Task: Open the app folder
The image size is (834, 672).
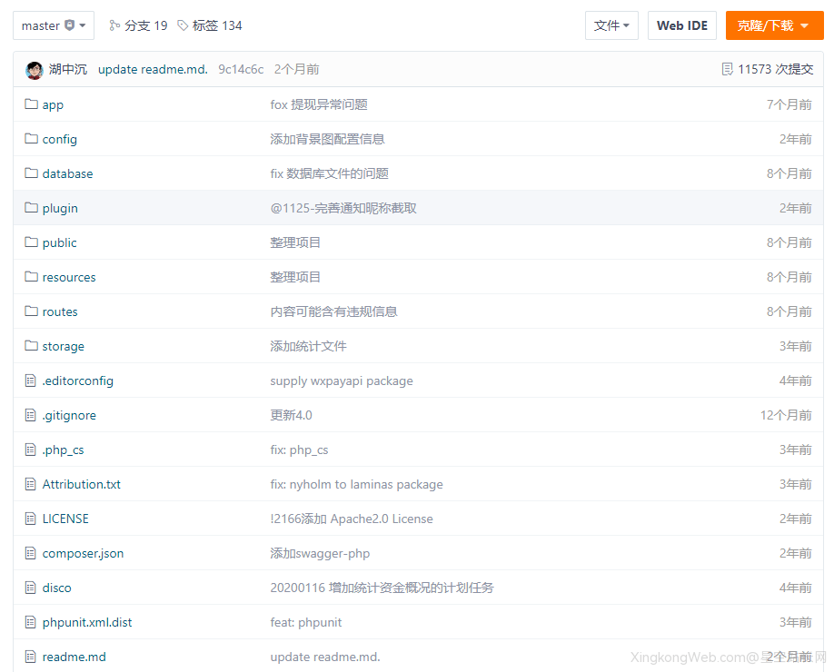Action: pos(53,104)
